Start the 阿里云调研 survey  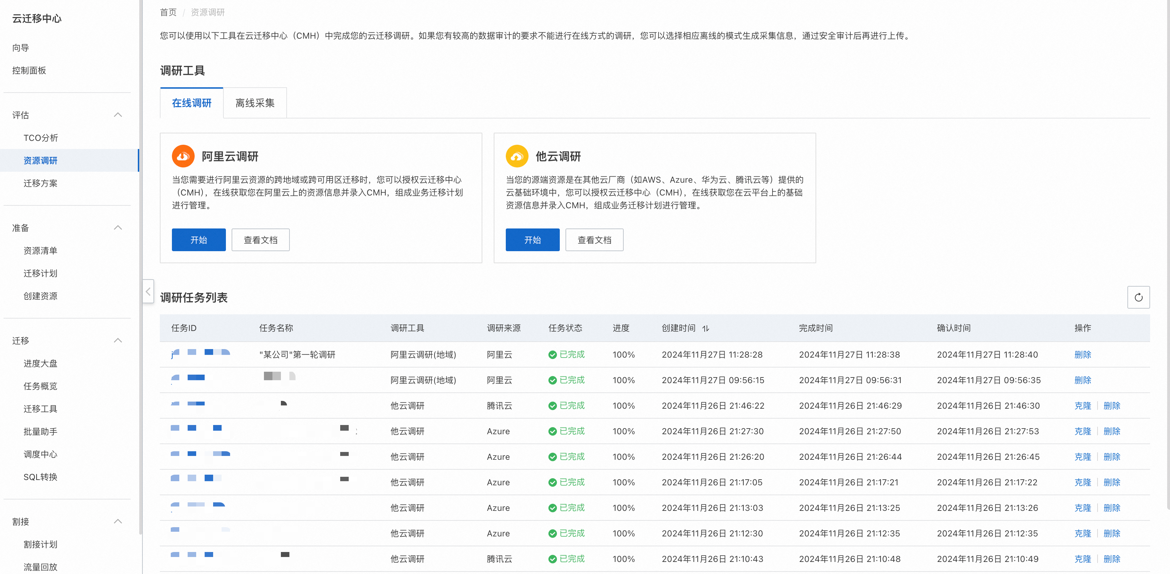pyautogui.click(x=199, y=239)
